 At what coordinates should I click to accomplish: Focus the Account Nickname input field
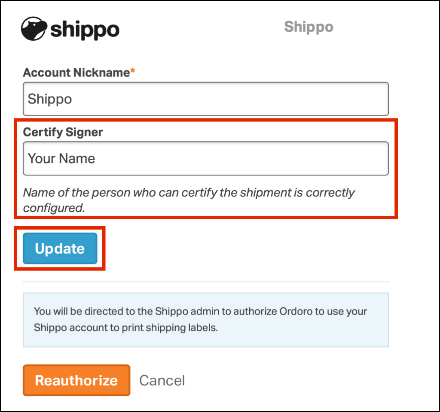click(206, 99)
